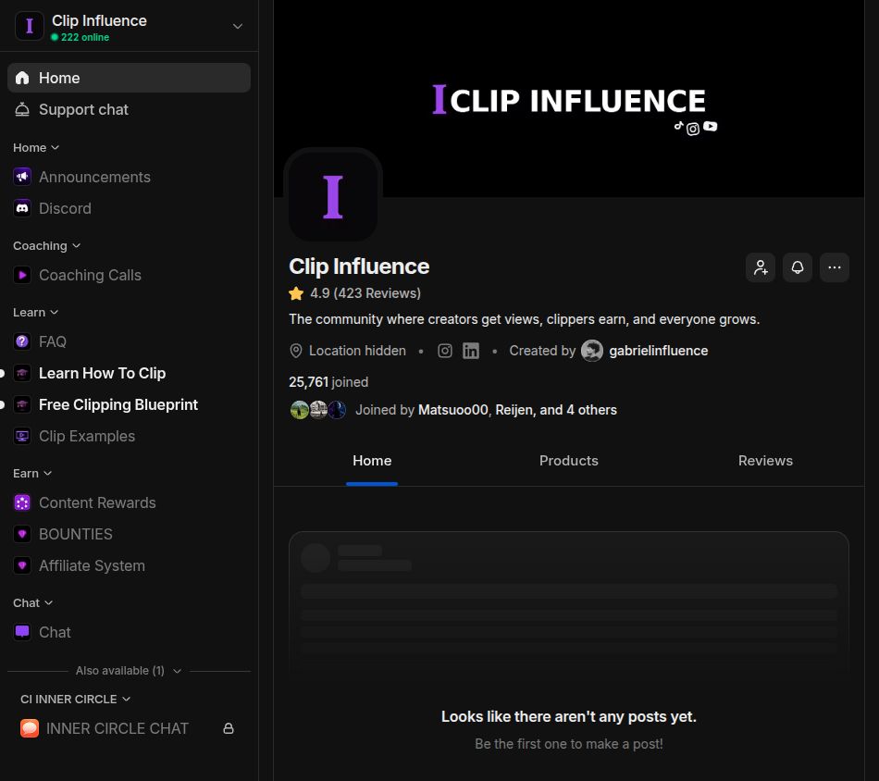
Task: Click the Affiliate System heart icon
Action: pos(22,565)
